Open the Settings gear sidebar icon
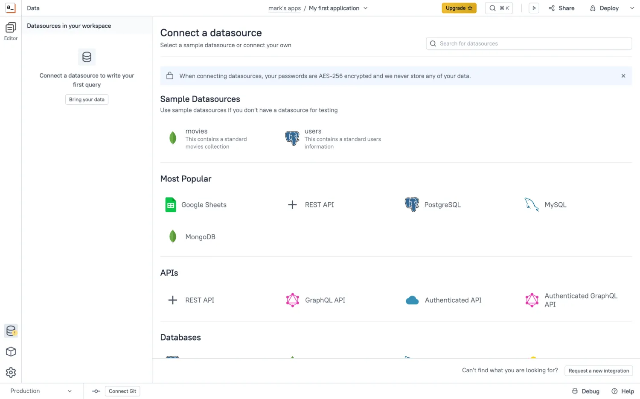 pyautogui.click(x=11, y=373)
